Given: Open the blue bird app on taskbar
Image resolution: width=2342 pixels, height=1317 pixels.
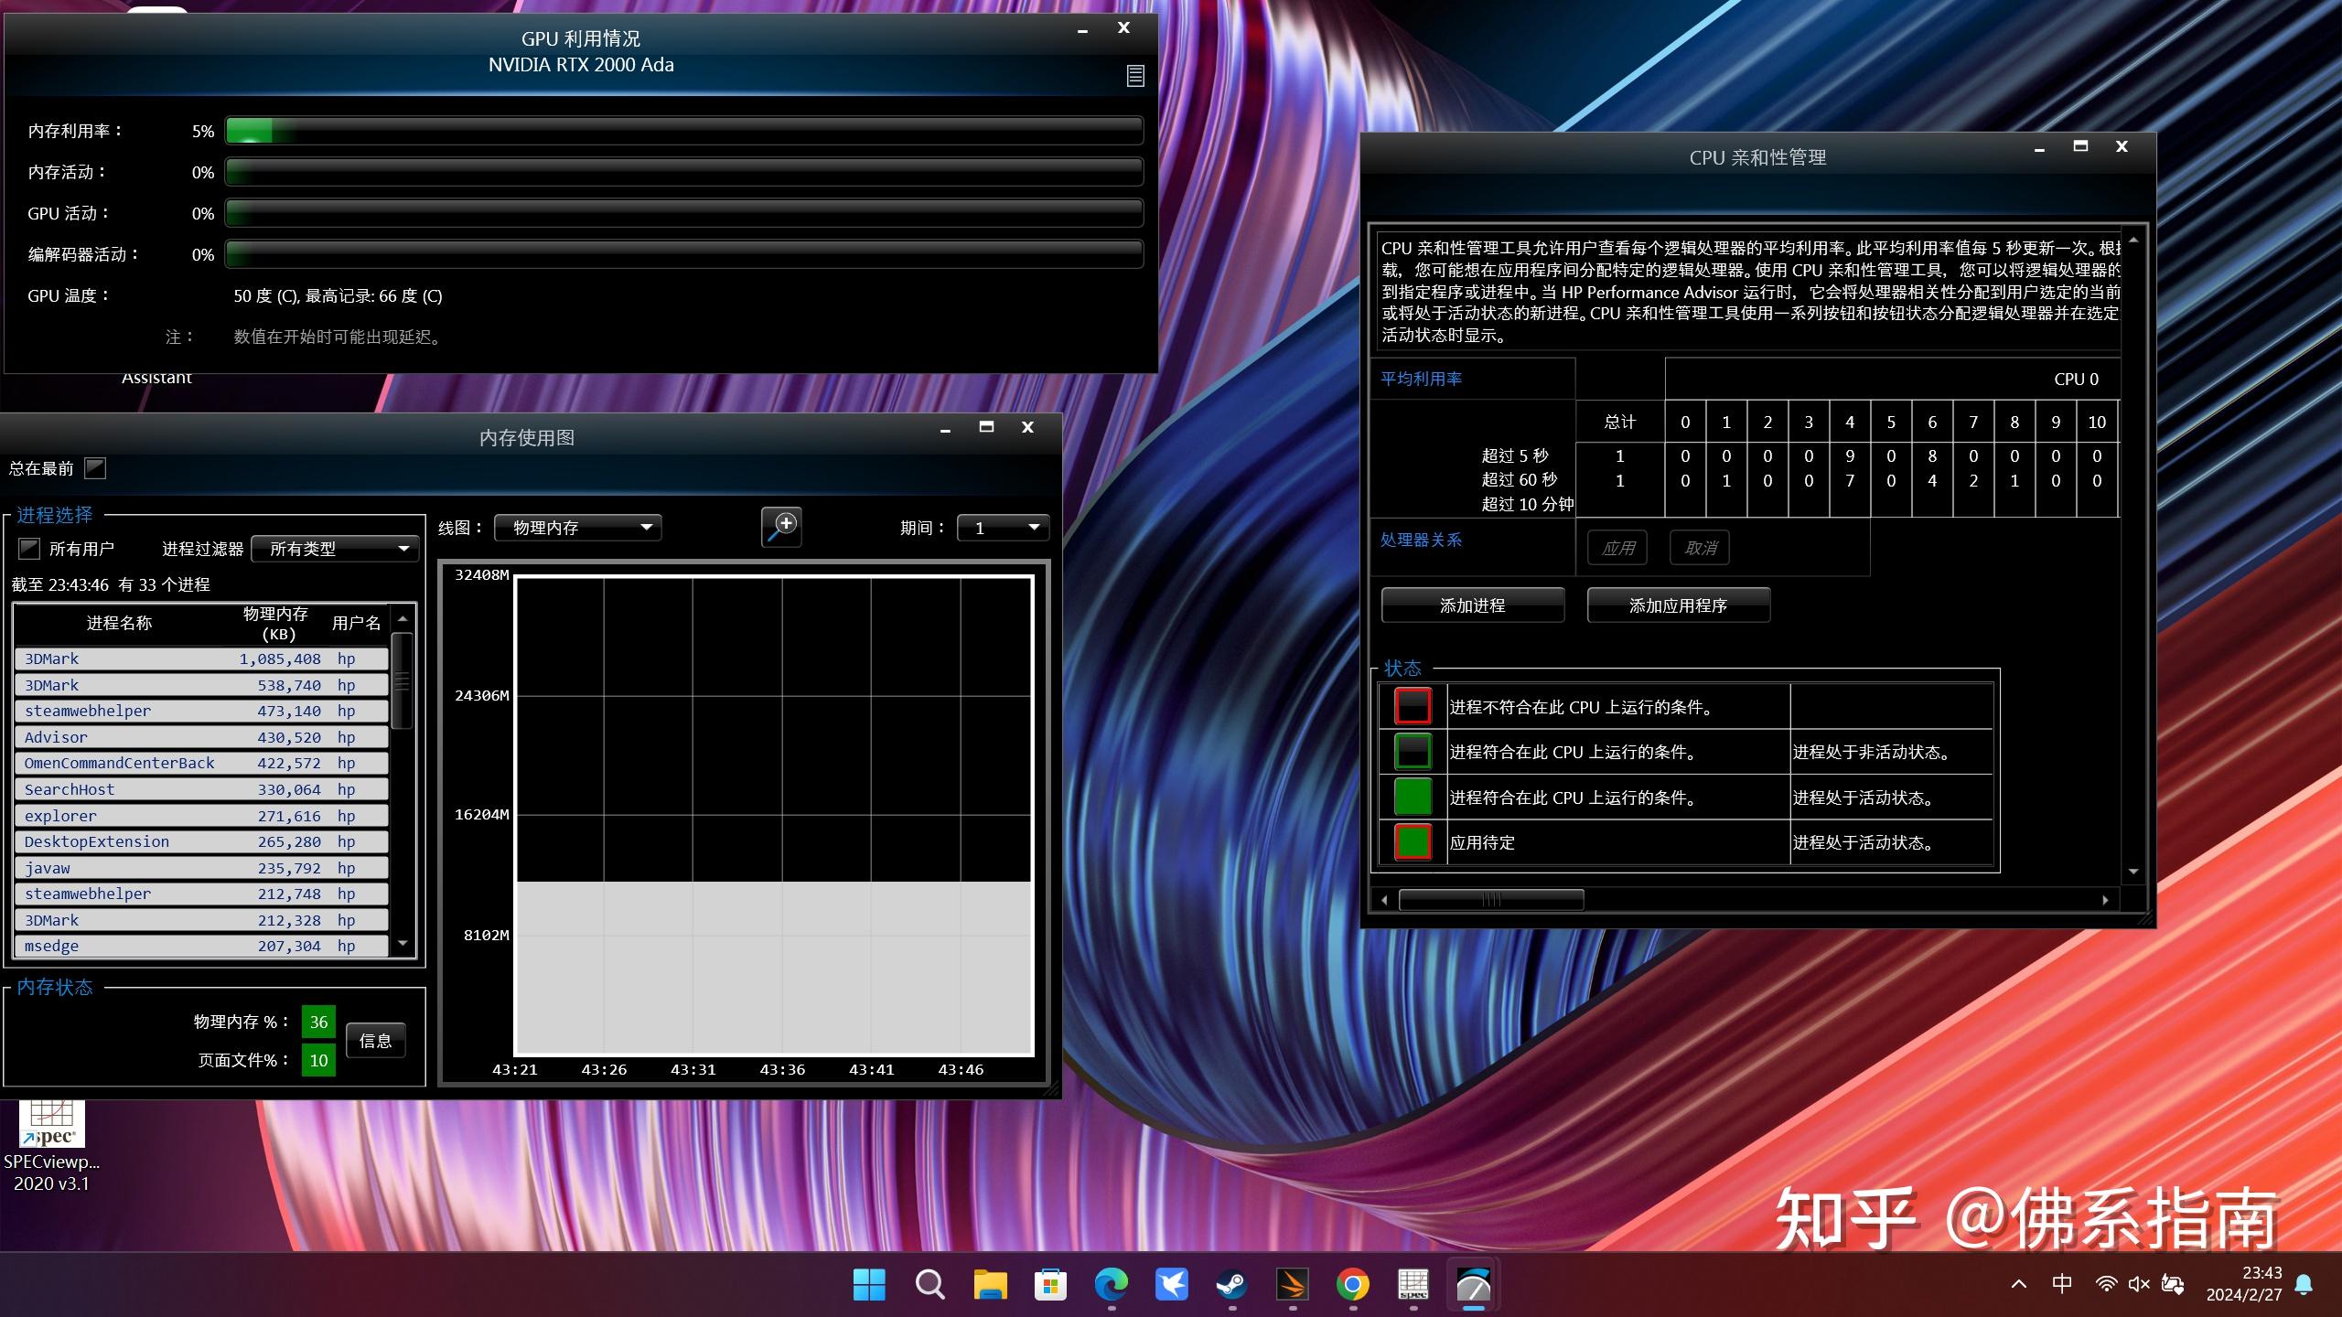Looking at the screenshot, I should point(1171,1284).
